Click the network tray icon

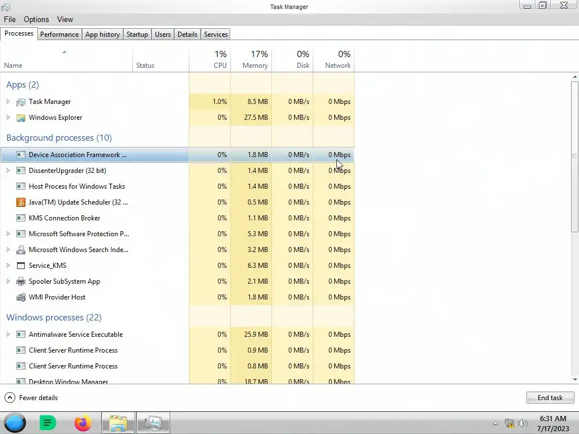tap(509, 423)
